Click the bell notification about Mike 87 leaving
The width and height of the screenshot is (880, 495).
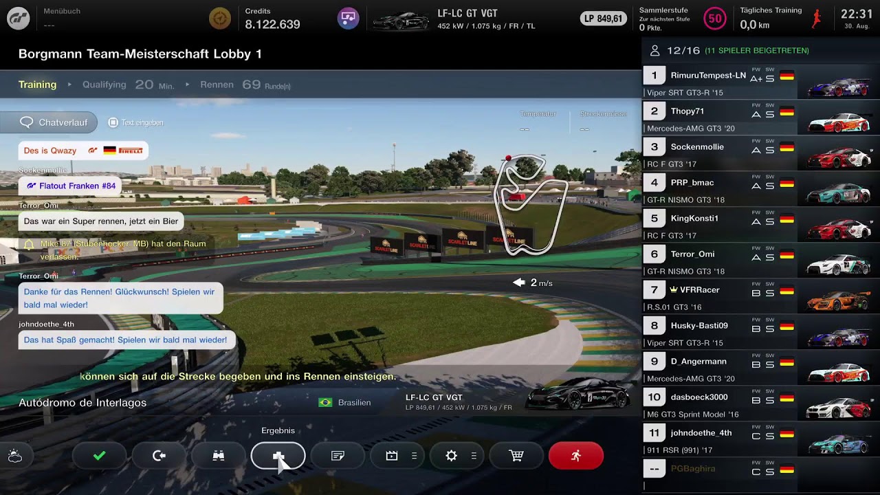[x=114, y=250]
